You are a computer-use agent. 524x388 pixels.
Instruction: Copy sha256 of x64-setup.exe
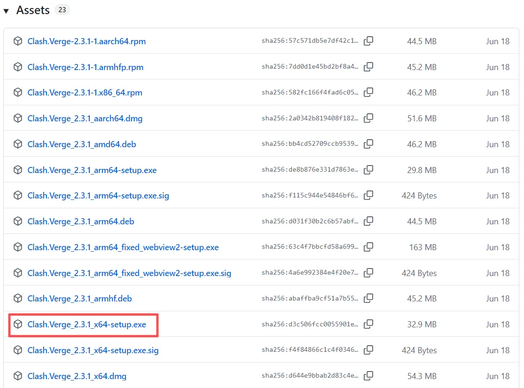[369, 324]
